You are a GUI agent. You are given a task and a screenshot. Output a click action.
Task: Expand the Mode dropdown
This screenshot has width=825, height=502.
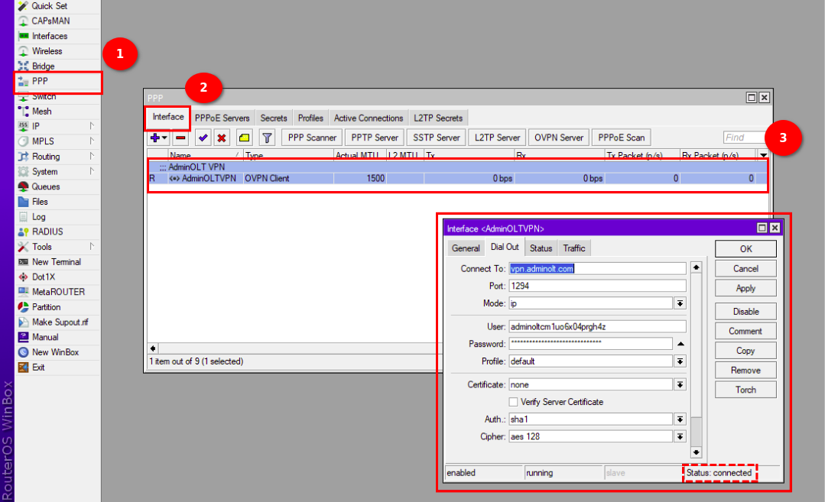(680, 303)
